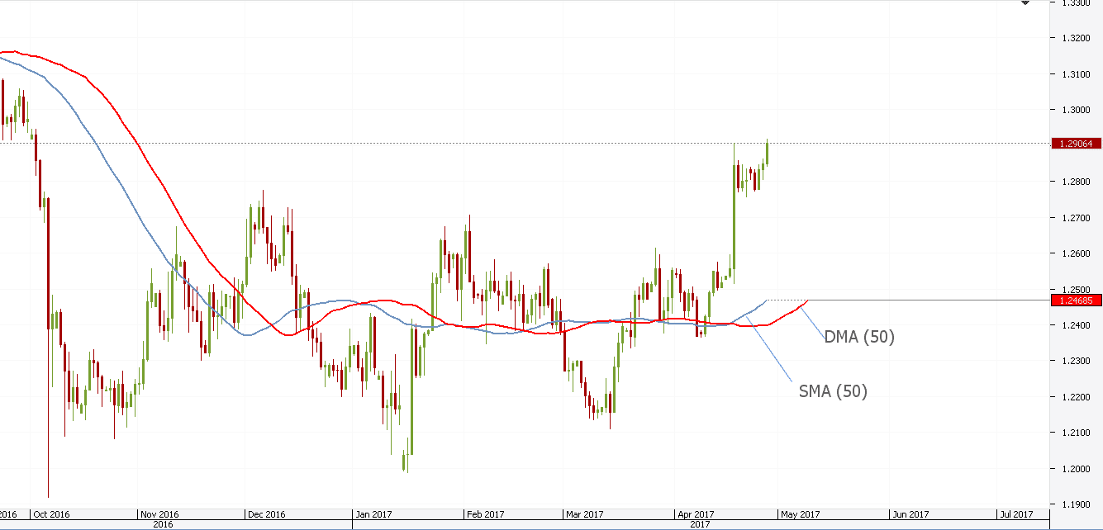Click the Oct 2016 date label
The image size is (1103, 530).
click(x=52, y=513)
